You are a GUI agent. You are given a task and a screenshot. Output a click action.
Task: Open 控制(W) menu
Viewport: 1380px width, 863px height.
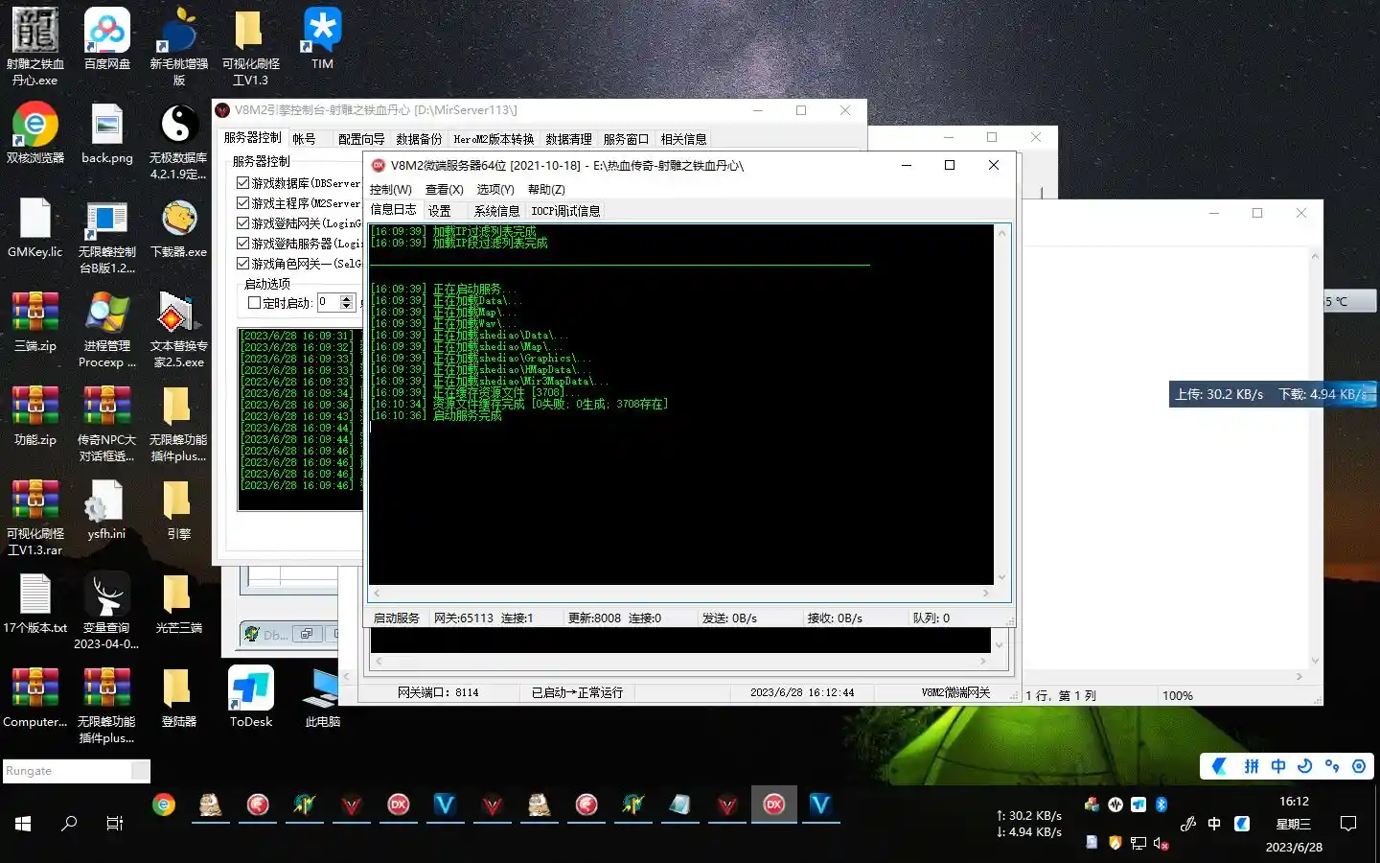[390, 190]
